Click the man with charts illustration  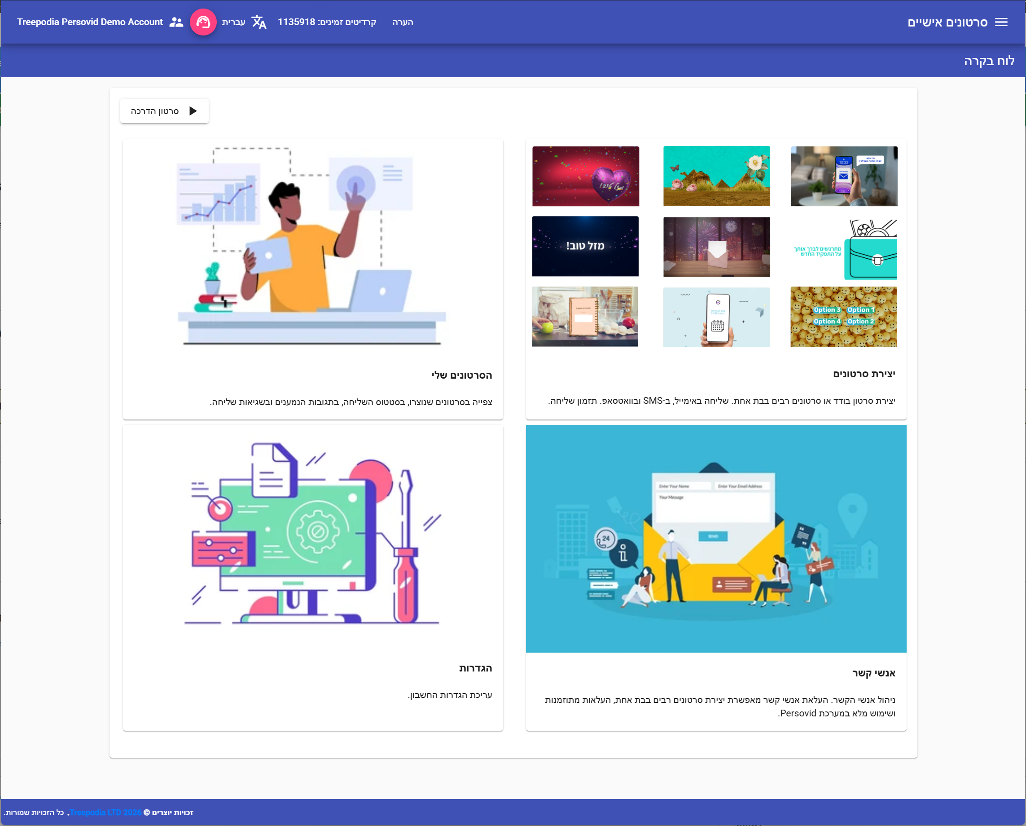312,247
